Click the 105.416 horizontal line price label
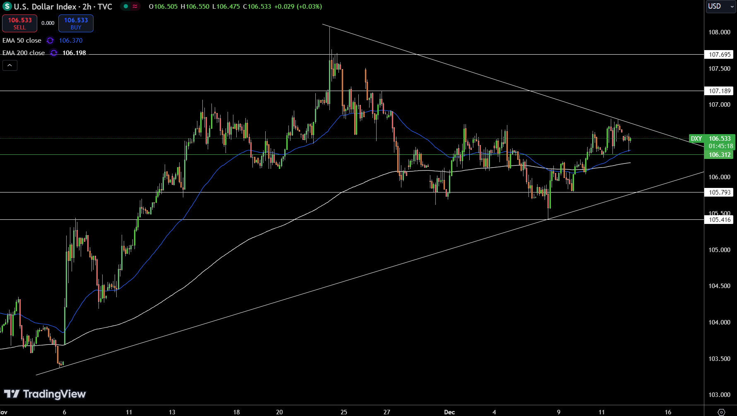This screenshot has width=737, height=416. pyautogui.click(x=719, y=220)
